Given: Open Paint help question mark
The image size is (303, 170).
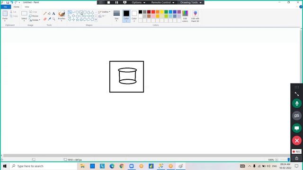Looking at the screenshot, I should 301,7.
